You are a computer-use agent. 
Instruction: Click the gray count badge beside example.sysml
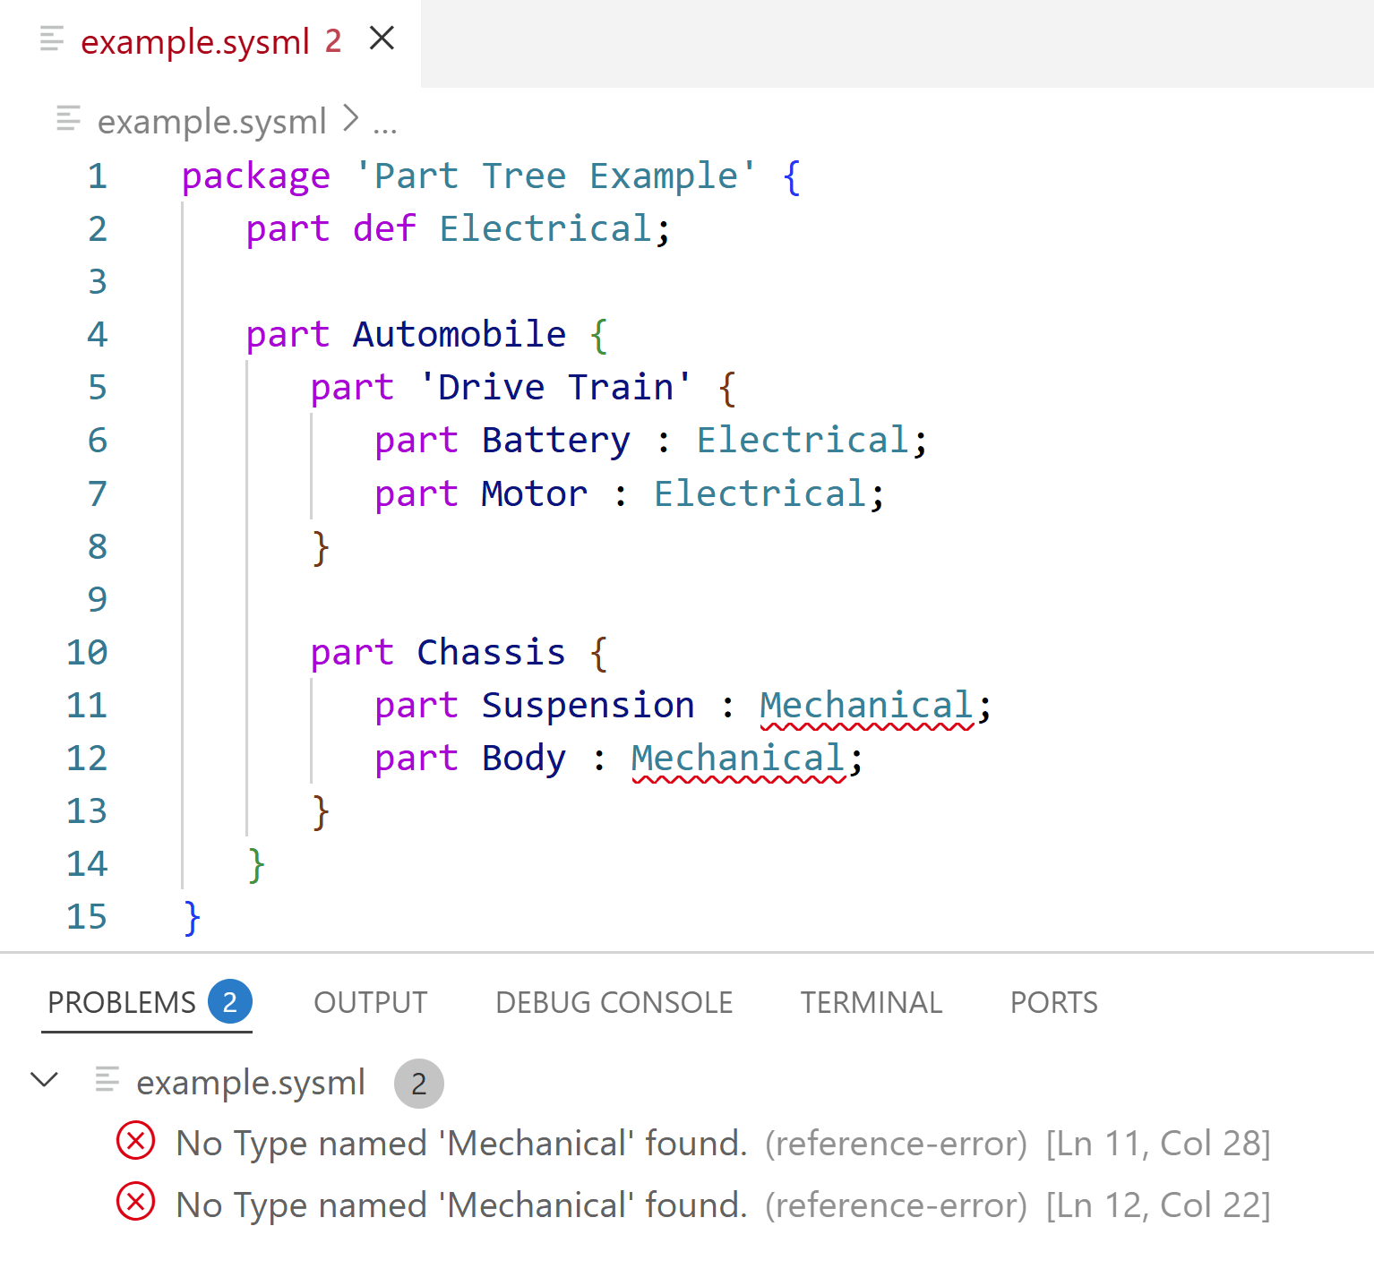[x=418, y=1084]
